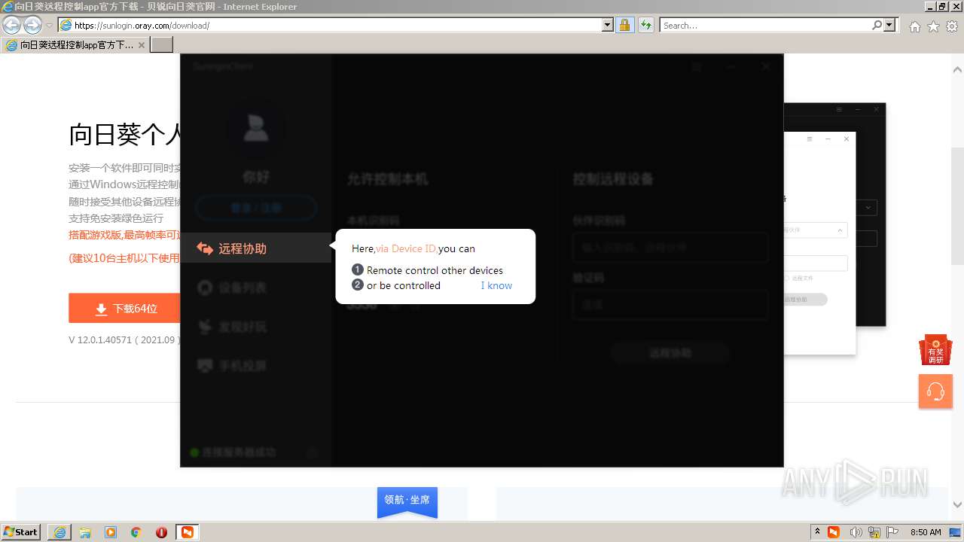Show the security lock report
The width and height of the screenshot is (964, 542).
pos(624,25)
